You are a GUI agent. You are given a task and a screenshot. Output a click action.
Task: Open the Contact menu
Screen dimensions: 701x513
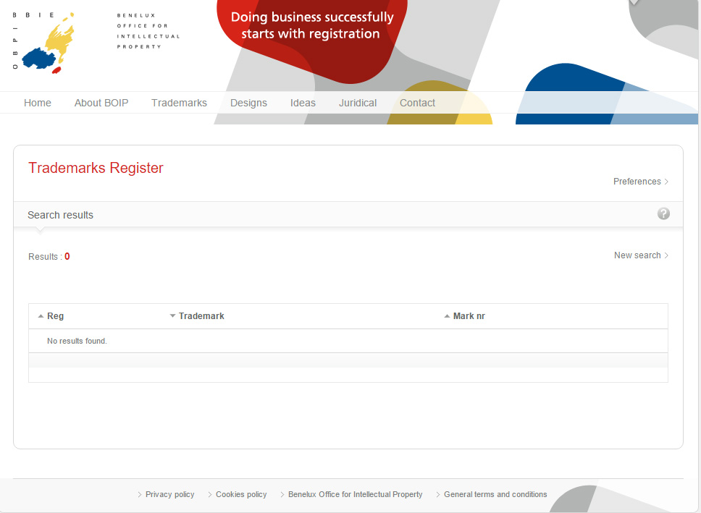(418, 103)
